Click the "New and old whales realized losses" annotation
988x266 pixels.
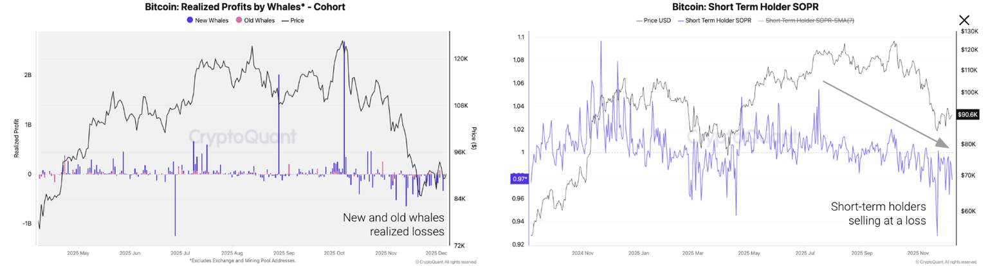pyautogui.click(x=393, y=224)
